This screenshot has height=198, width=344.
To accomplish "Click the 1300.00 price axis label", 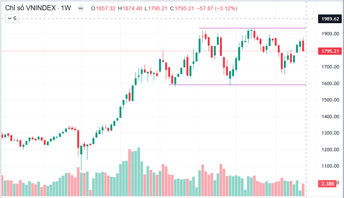I will [x=330, y=133].
